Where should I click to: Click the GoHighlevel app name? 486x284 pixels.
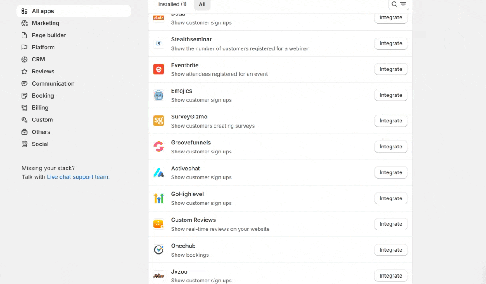[187, 194]
